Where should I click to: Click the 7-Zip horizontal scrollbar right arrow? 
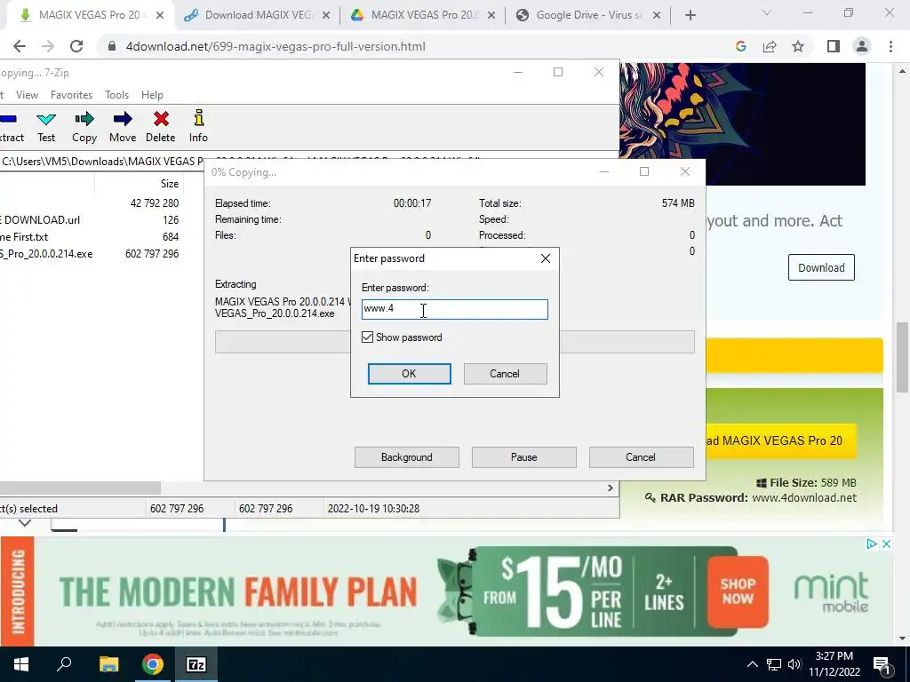(610, 488)
